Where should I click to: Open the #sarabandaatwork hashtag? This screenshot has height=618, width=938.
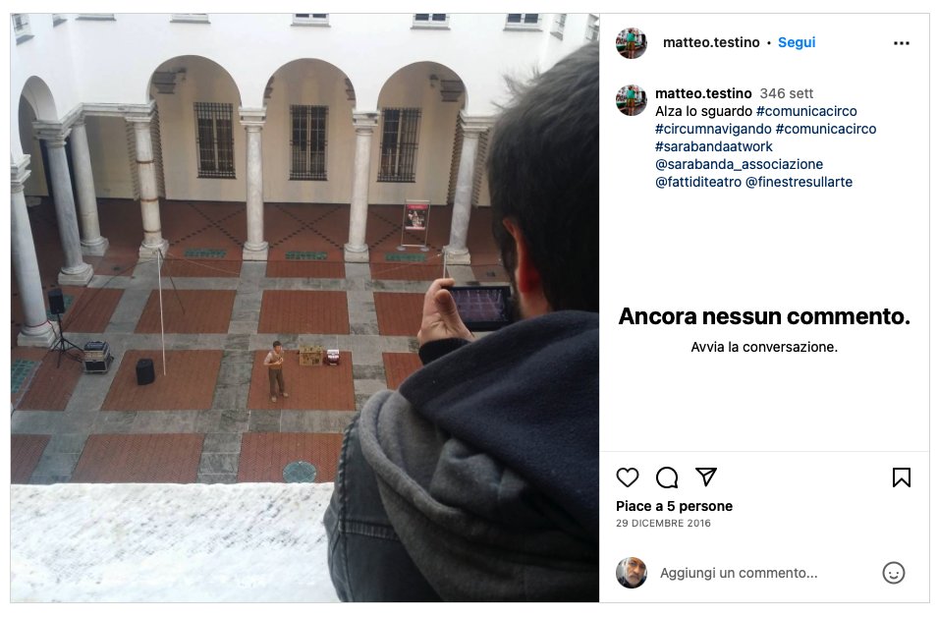[x=714, y=146]
